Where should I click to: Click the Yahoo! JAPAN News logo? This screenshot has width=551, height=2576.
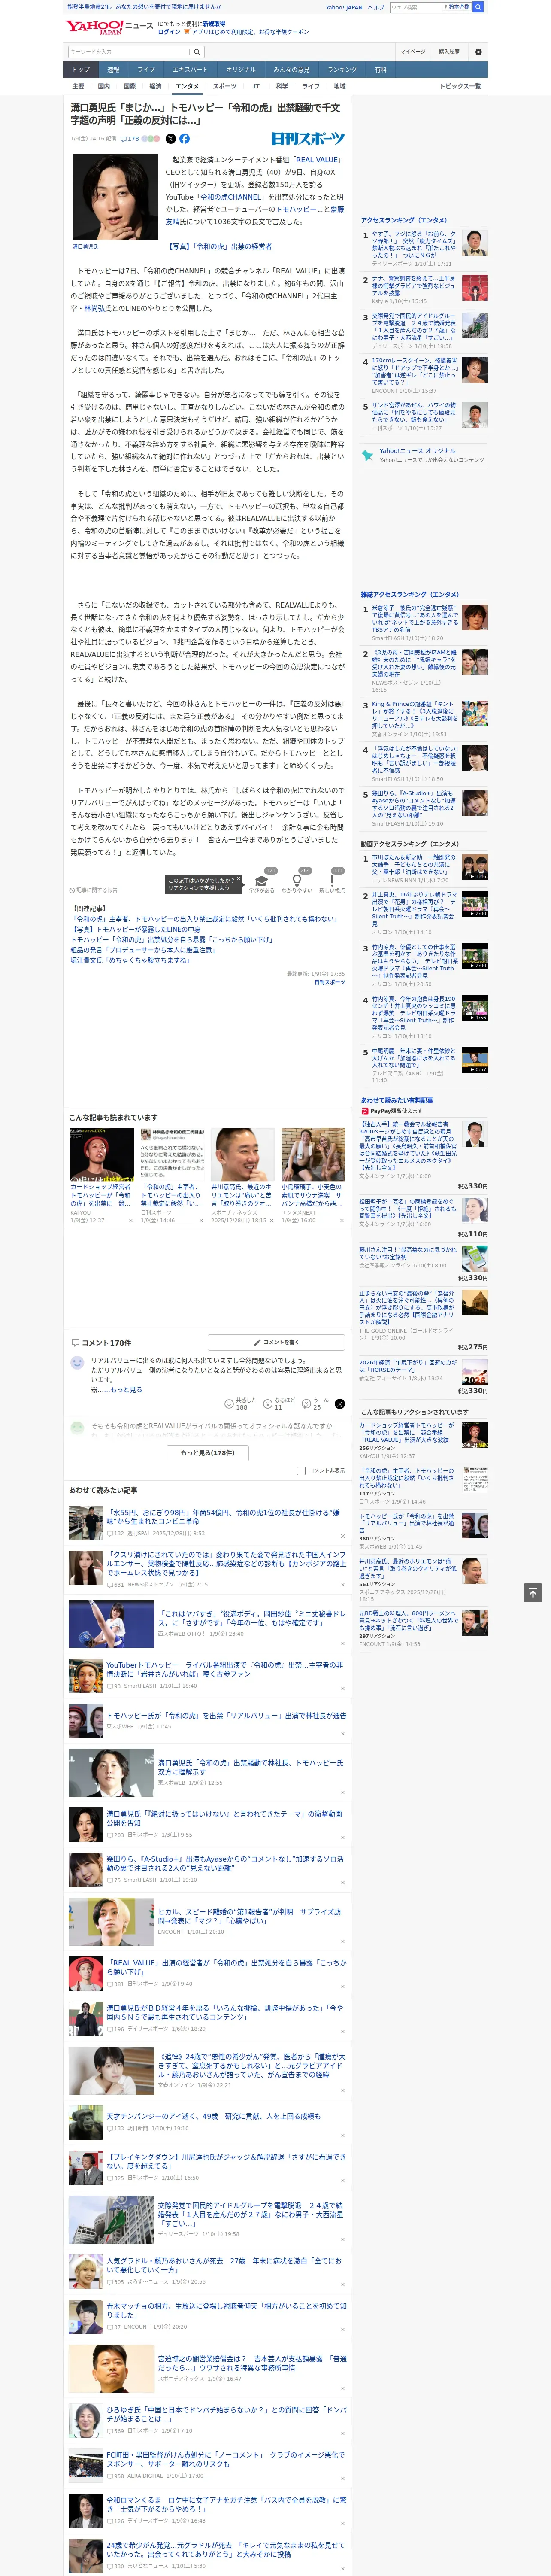(109, 26)
